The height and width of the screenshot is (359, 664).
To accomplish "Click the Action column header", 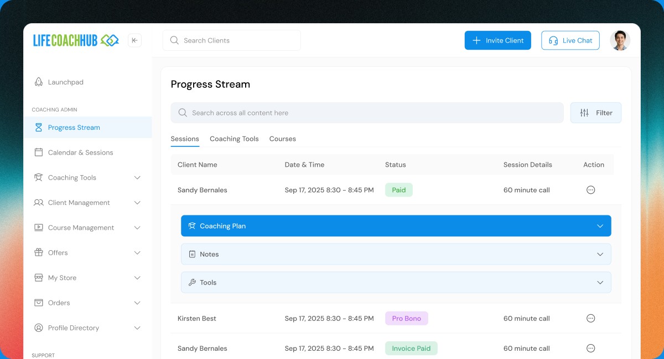I will [594, 165].
